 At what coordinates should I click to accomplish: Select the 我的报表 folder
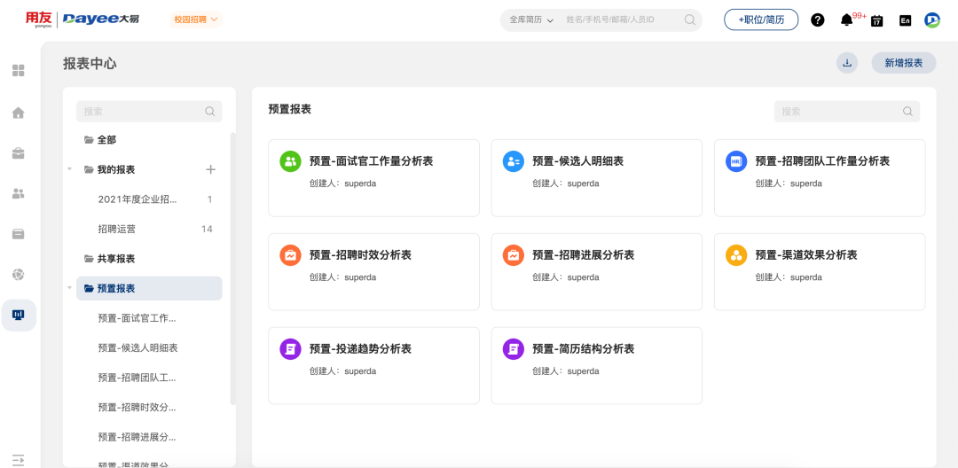[x=116, y=169]
